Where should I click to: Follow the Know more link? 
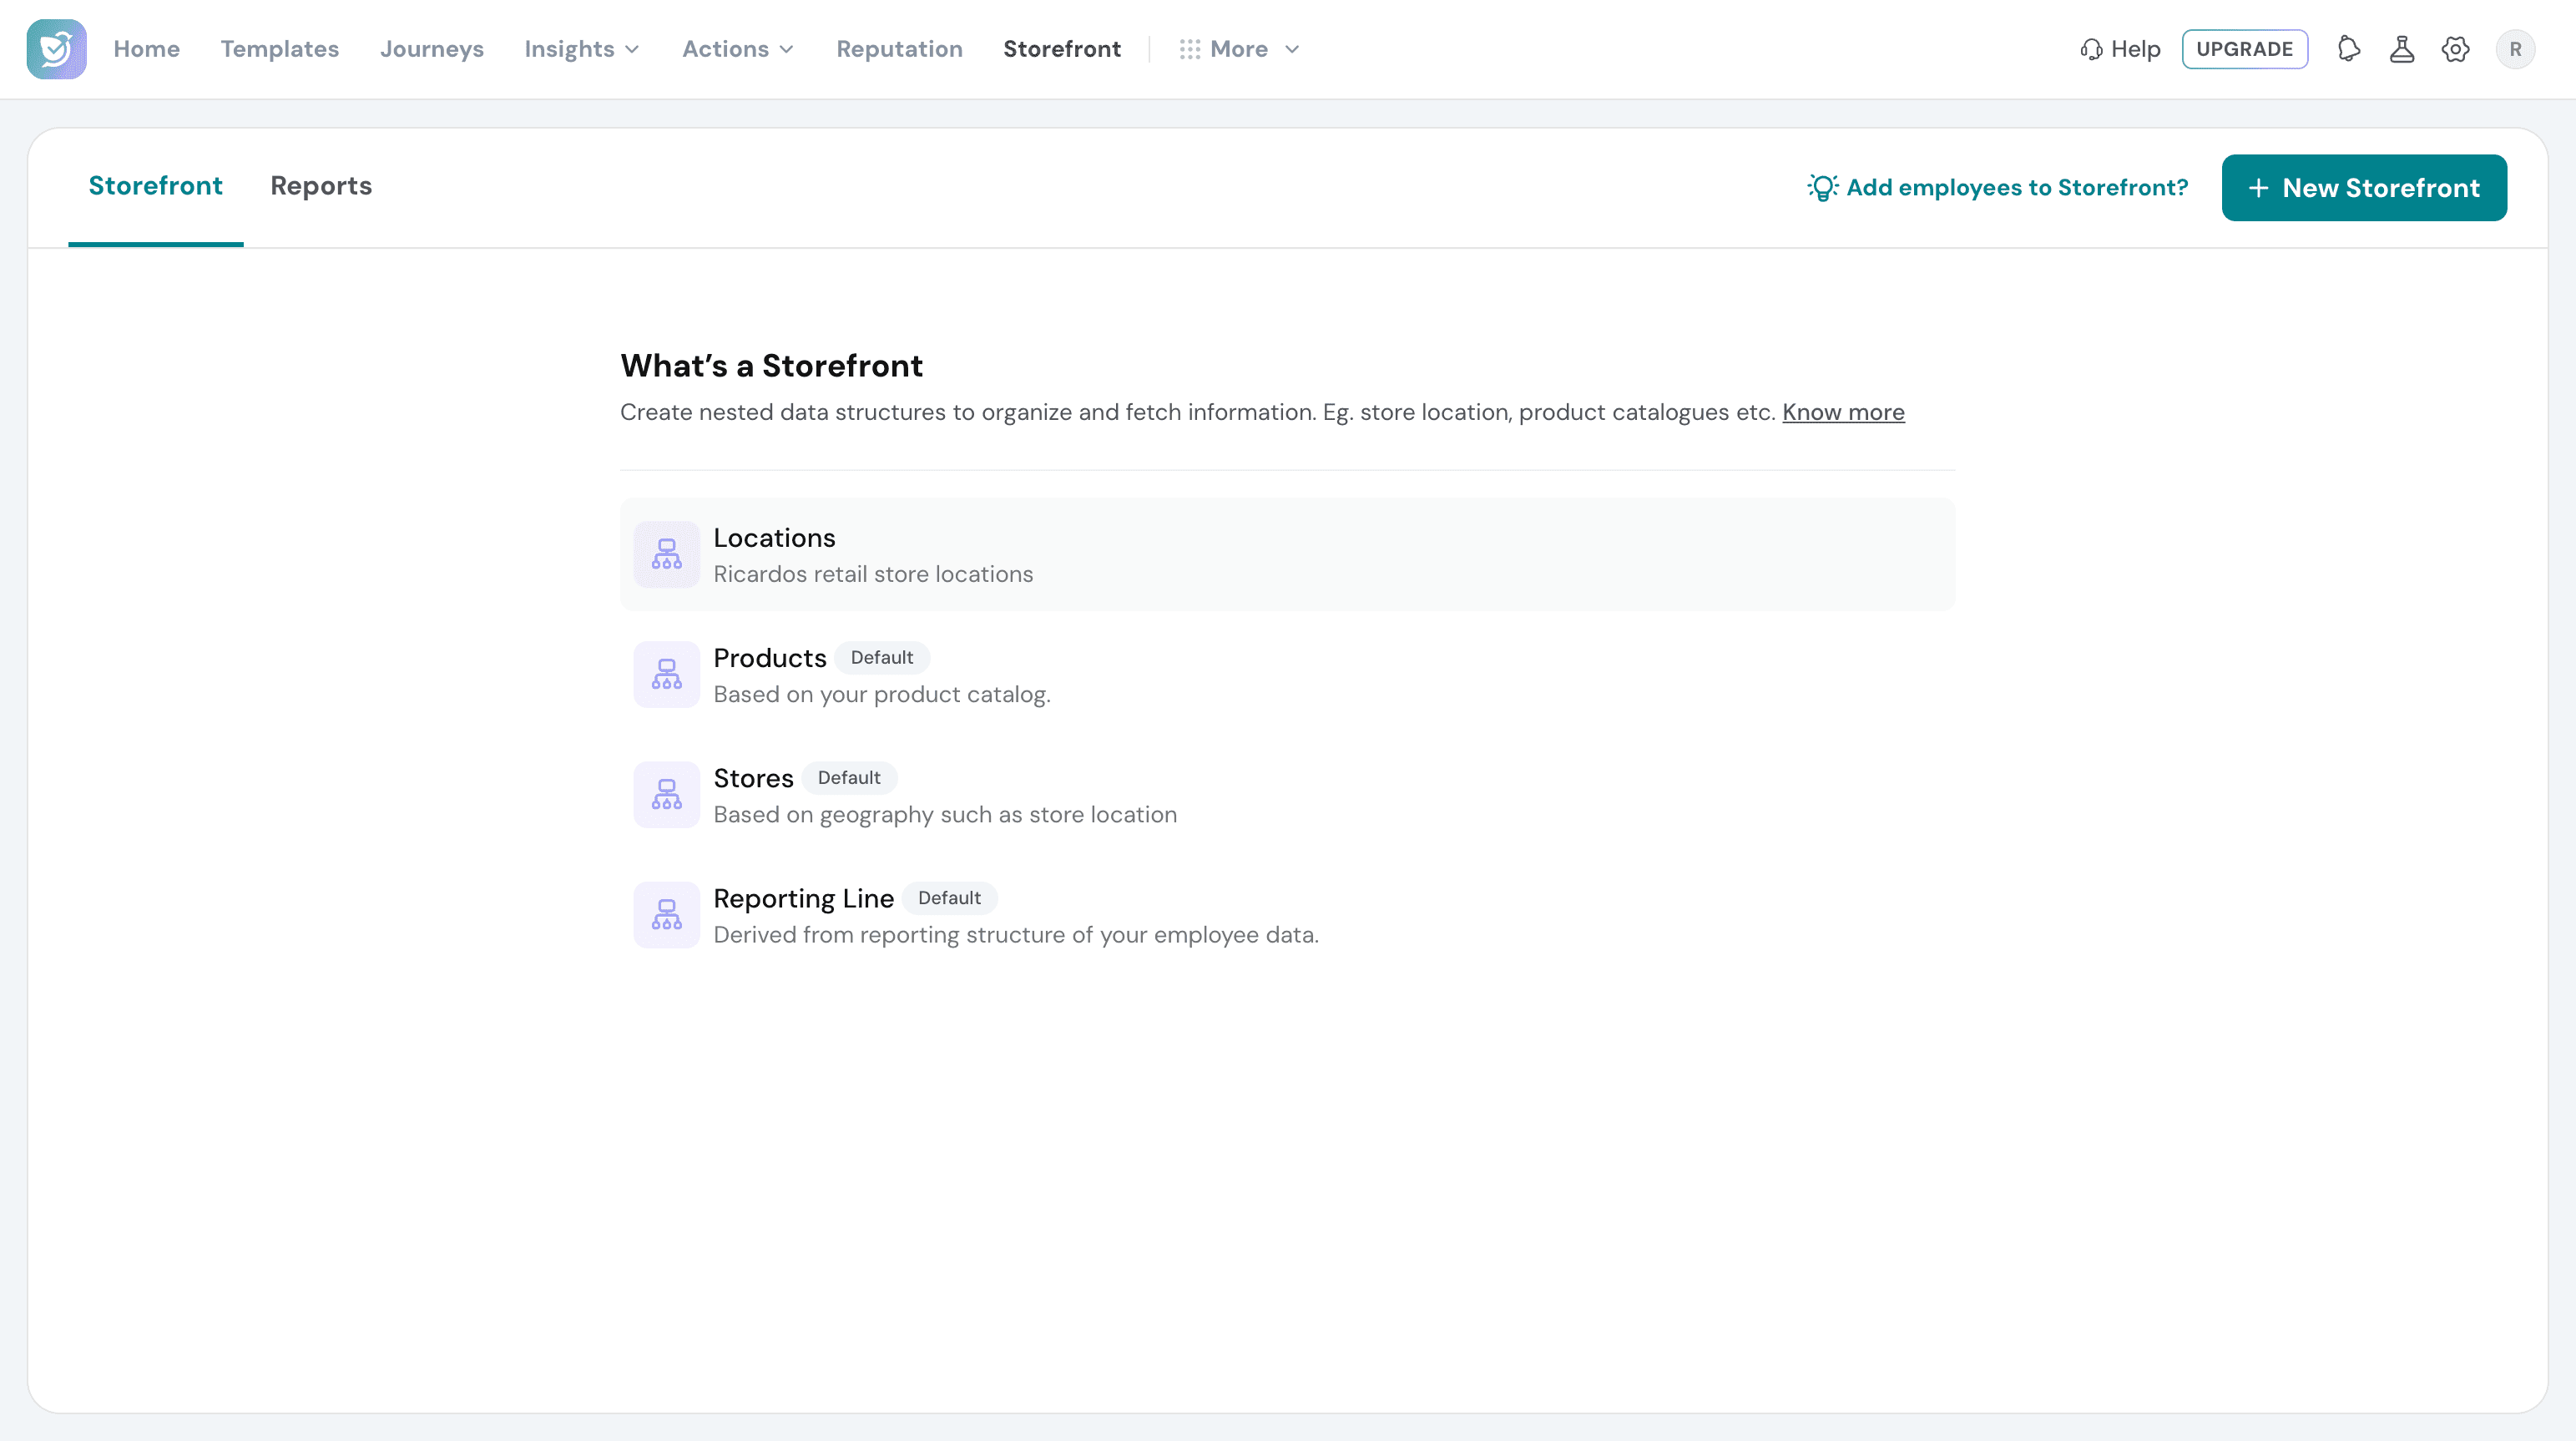1843,412
